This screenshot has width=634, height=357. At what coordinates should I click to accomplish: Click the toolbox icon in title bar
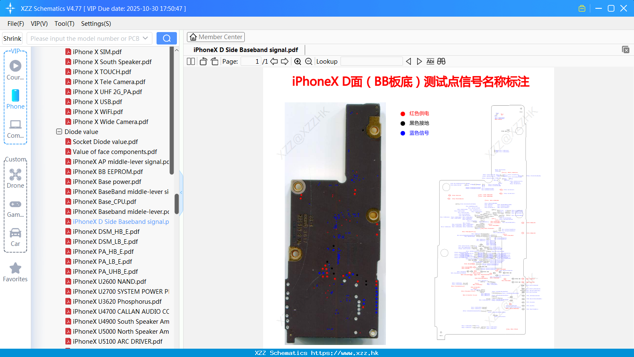(582, 8)
